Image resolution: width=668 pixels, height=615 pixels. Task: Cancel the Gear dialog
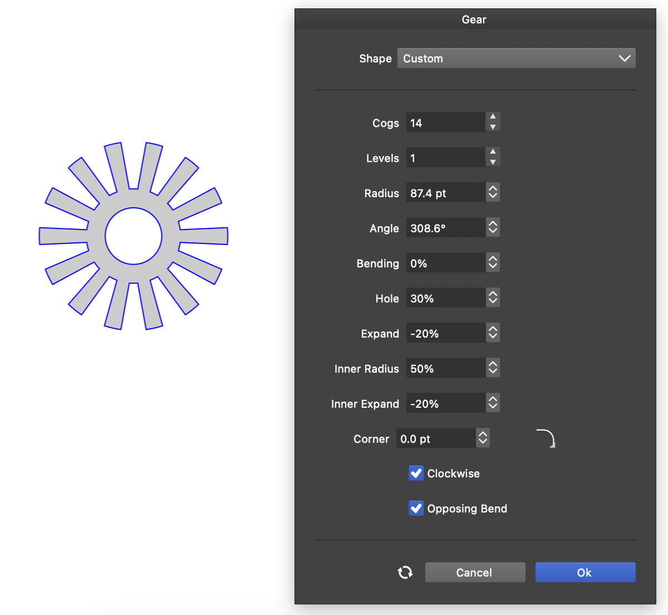coord(475,572)
